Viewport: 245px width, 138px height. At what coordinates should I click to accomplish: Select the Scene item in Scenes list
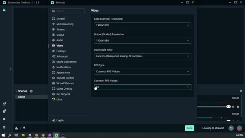click(x=31, y=97)
